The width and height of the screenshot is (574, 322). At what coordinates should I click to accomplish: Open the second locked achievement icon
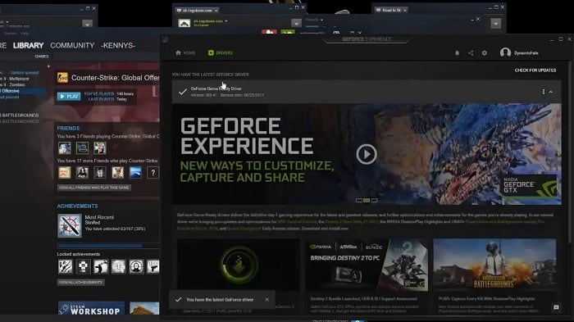83,266
